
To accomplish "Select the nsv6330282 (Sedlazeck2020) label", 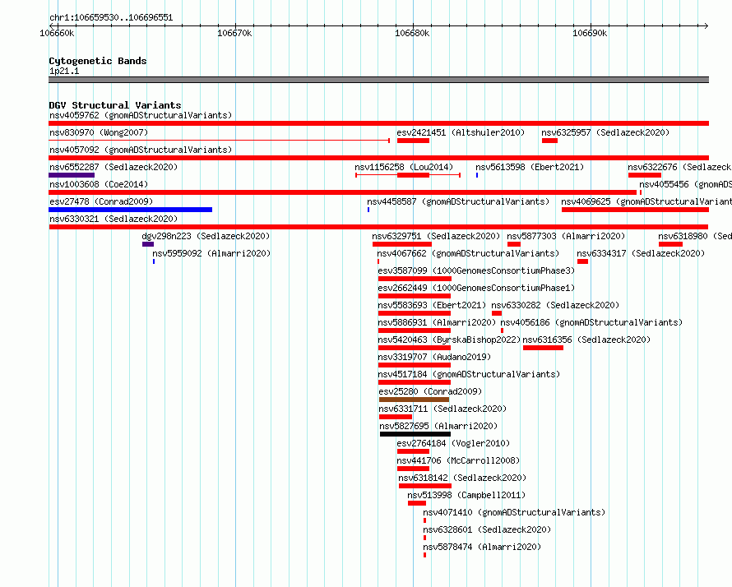I will click(x=555, y=305).
